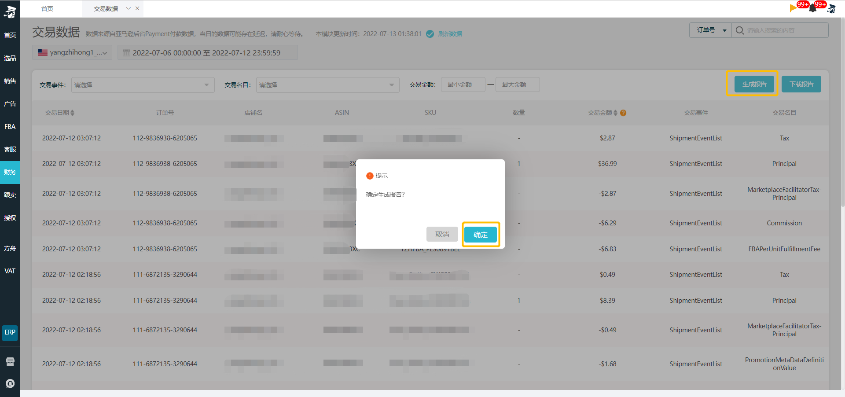Open the 交易名目 dropdown
The width and height of the screenshot is (845, 397).
[327, 85]
